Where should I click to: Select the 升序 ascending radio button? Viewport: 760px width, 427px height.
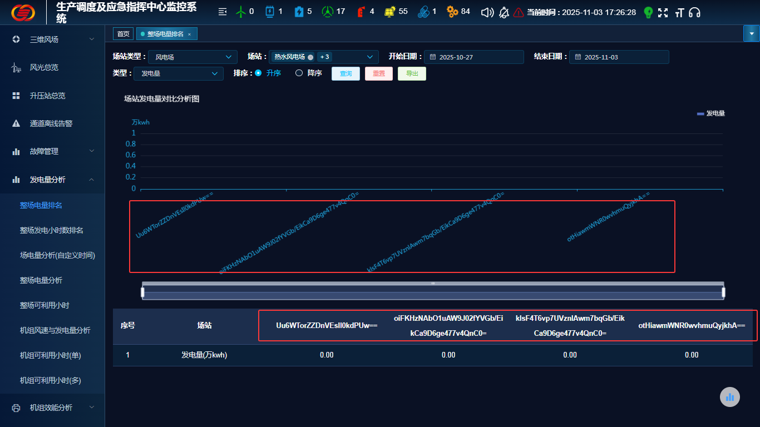click(258, 73)
